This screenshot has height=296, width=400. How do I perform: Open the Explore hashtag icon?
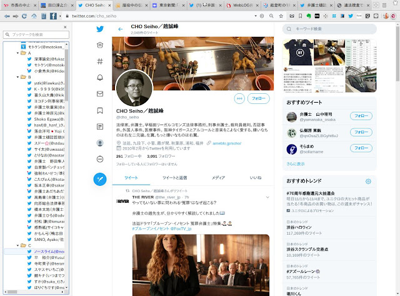click(100, 61)
